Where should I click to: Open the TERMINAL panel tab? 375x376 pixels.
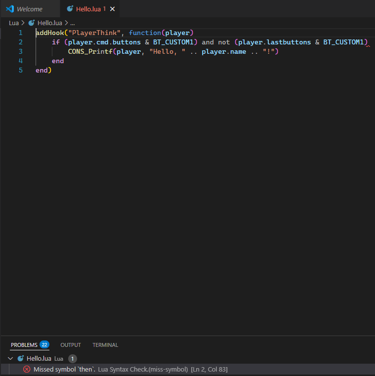point(105,345)
